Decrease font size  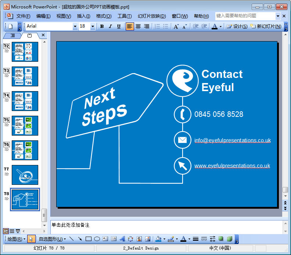click(185, 26)
